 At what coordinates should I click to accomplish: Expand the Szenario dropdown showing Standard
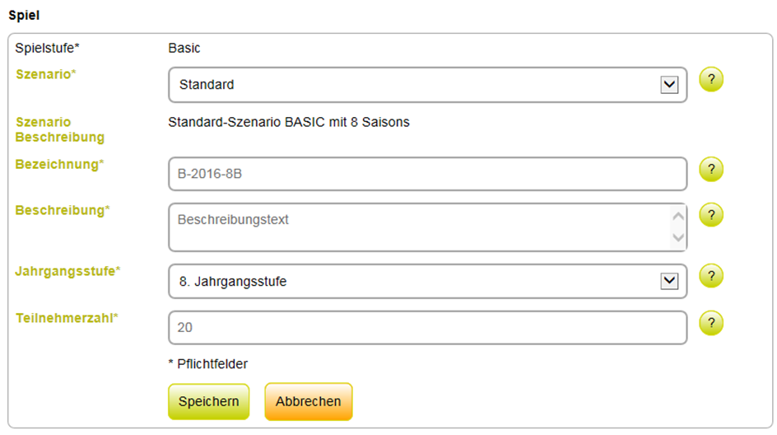(428, 85)
